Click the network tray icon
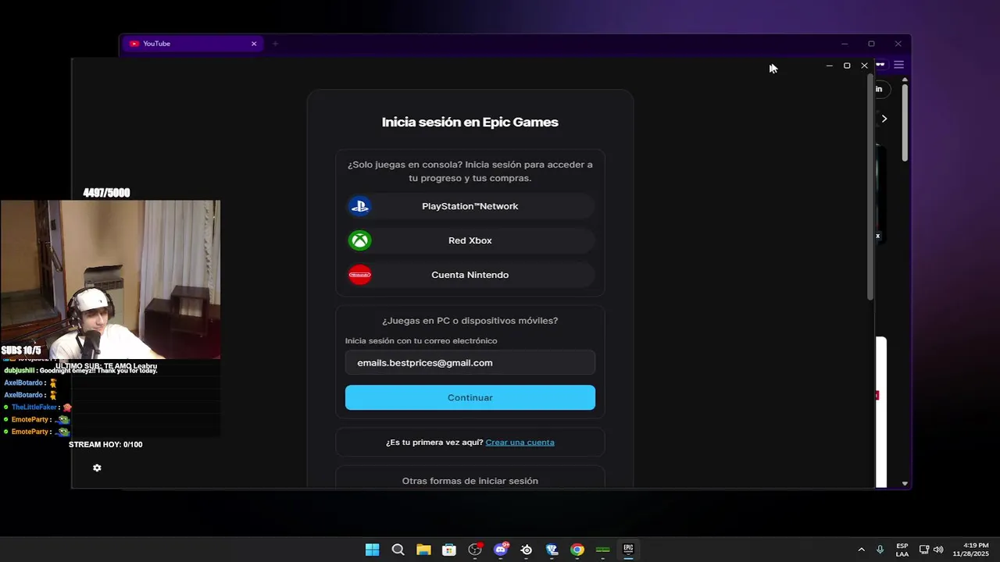1000x562 pixels. 924,550
